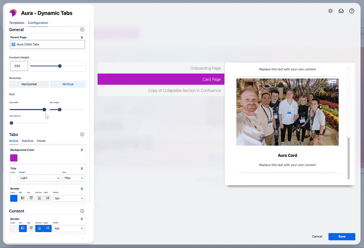Open the Title Color white swatch

(x=14, y=178)
